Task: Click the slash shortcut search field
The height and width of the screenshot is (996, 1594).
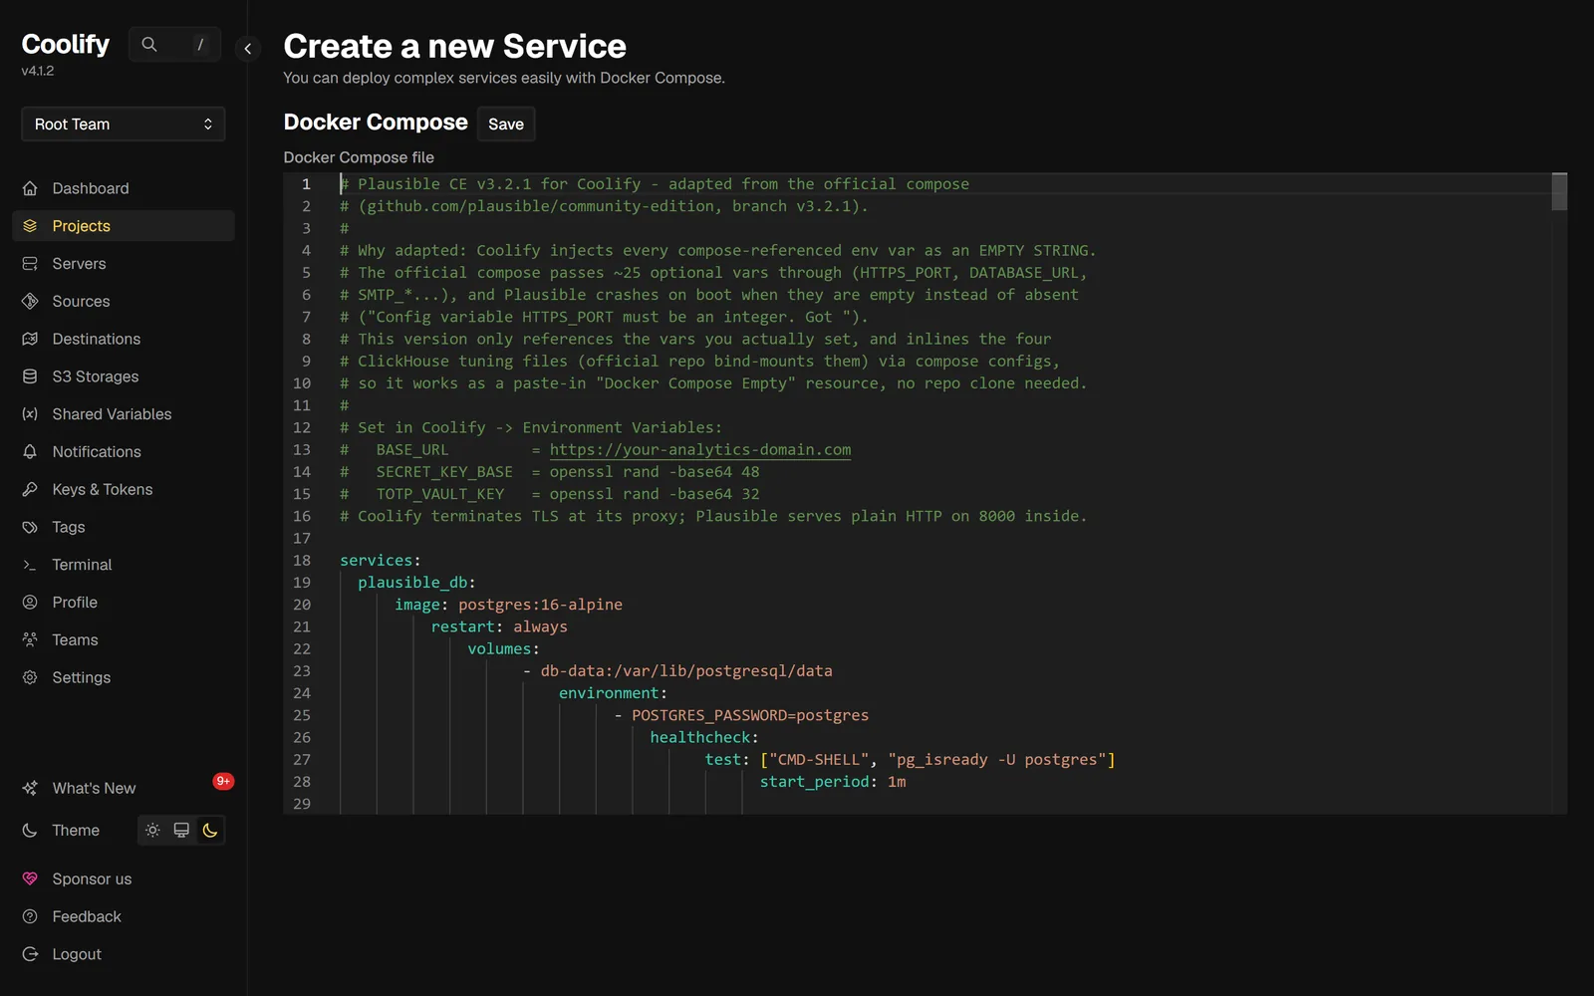Action: pos(175,44)
